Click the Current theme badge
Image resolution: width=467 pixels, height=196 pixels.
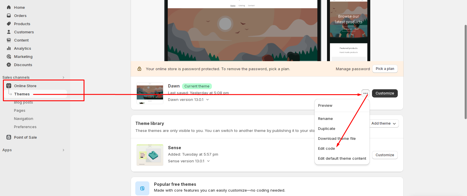coord(197,86)
